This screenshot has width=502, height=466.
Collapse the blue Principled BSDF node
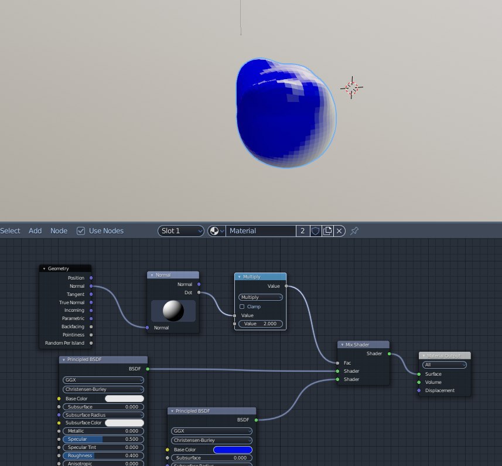172,411
